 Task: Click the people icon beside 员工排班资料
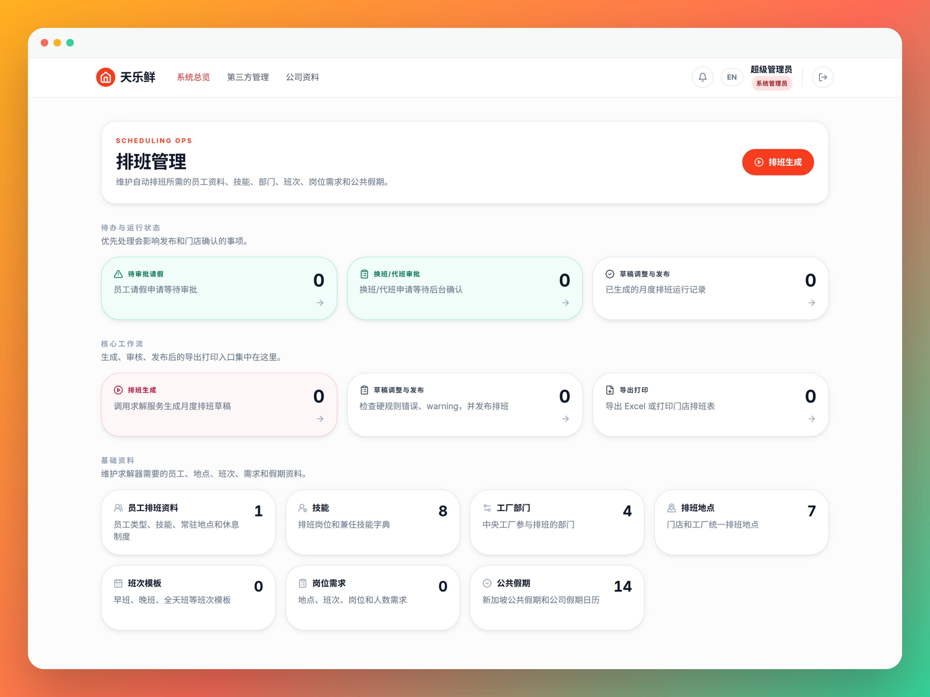118,508
